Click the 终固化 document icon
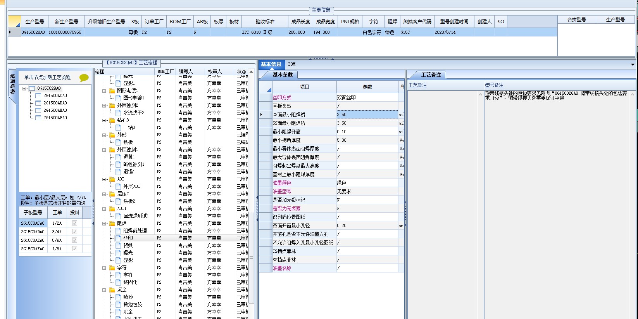This screenshot has width=638, height=319. (119, 283)
